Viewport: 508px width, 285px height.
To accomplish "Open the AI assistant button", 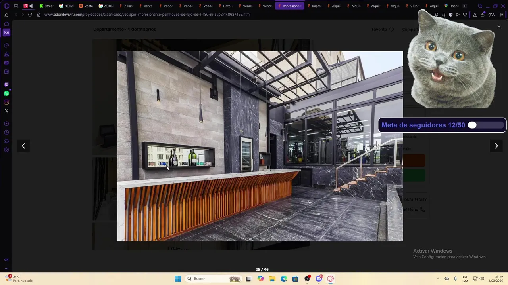I will [x=492, y=15].
